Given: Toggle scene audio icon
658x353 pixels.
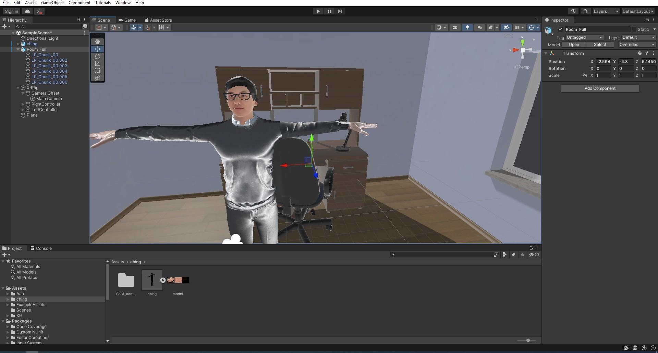Looking at the screenshot, I should 480,27.
